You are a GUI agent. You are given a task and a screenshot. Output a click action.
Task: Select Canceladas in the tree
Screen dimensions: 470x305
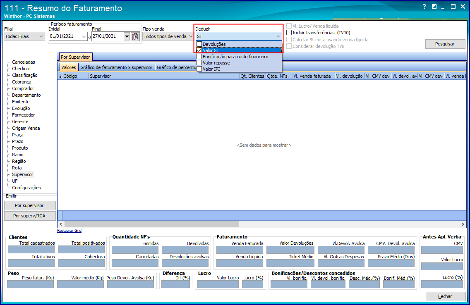pos(24,62)
